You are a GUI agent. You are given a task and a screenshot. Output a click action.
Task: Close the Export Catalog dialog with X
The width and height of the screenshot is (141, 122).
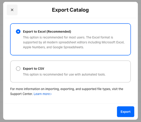pyautogui.click(x=12, y=10)
